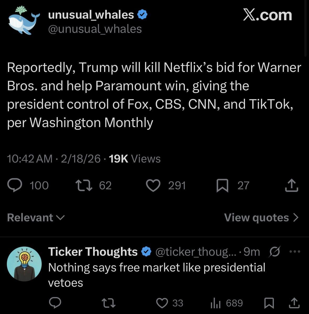
Task: Reply to Ticker Thoughts comment
Action: tap(55, 303)
